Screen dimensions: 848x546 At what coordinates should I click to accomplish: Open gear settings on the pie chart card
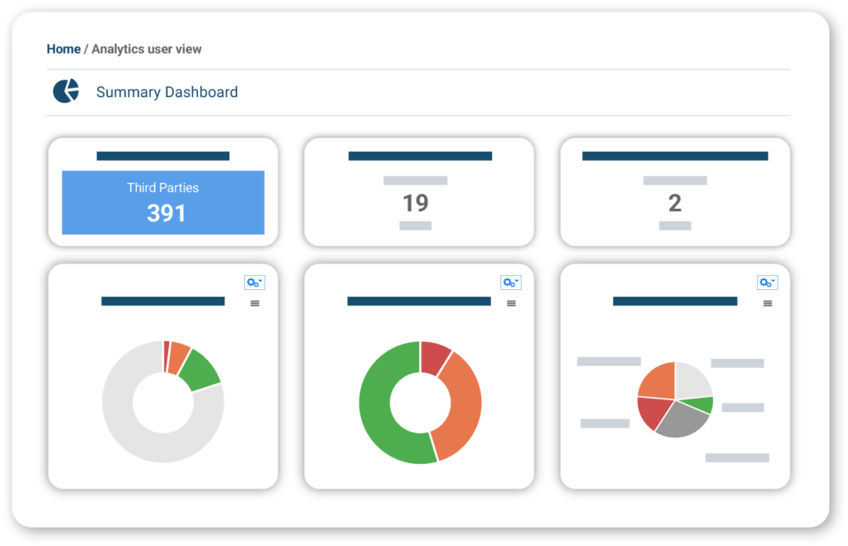(x=767, y=283)
